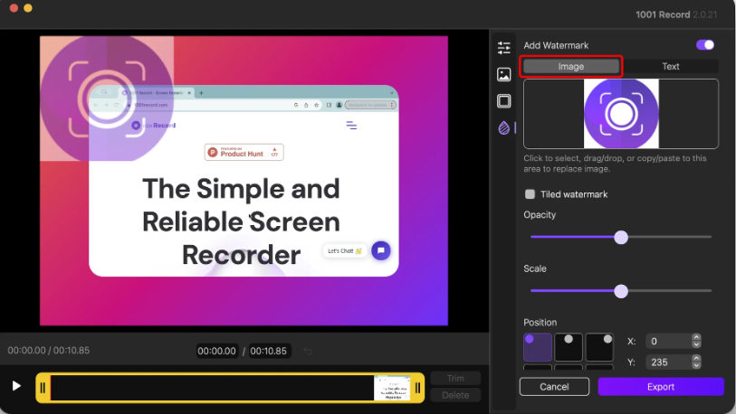
Task: Click the trim end time field 00:10.85
Action: click(x=269, y=351)
